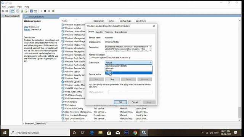Click the Start Service play icon in toolbar
The image size is (244, 137).
click(41, 11)
